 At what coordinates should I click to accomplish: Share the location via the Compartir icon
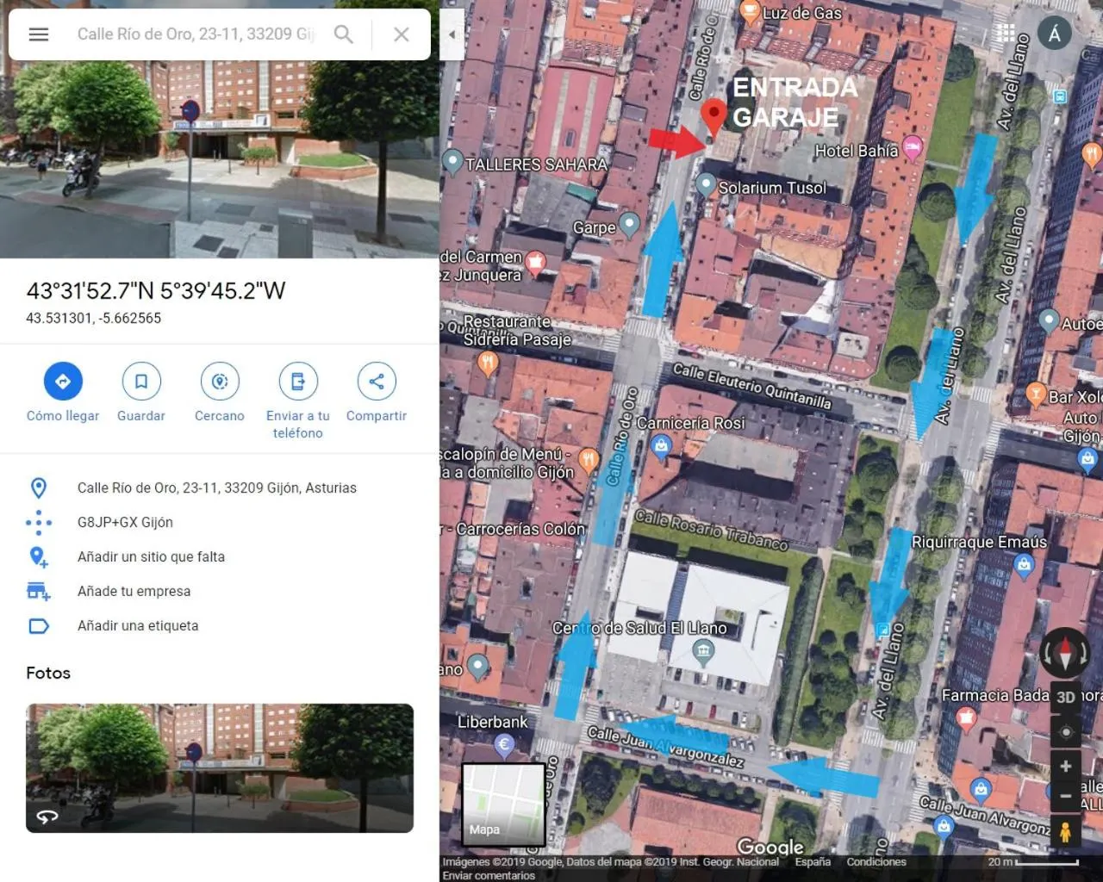(x=376, y=381)
